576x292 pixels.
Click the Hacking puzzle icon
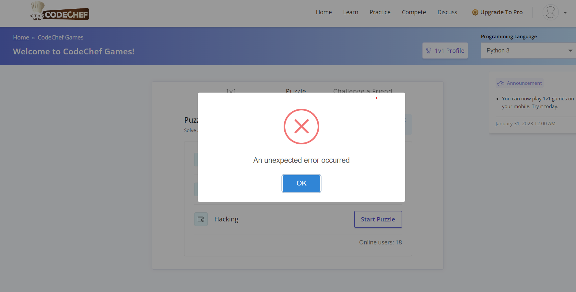[x=201, y=219]
